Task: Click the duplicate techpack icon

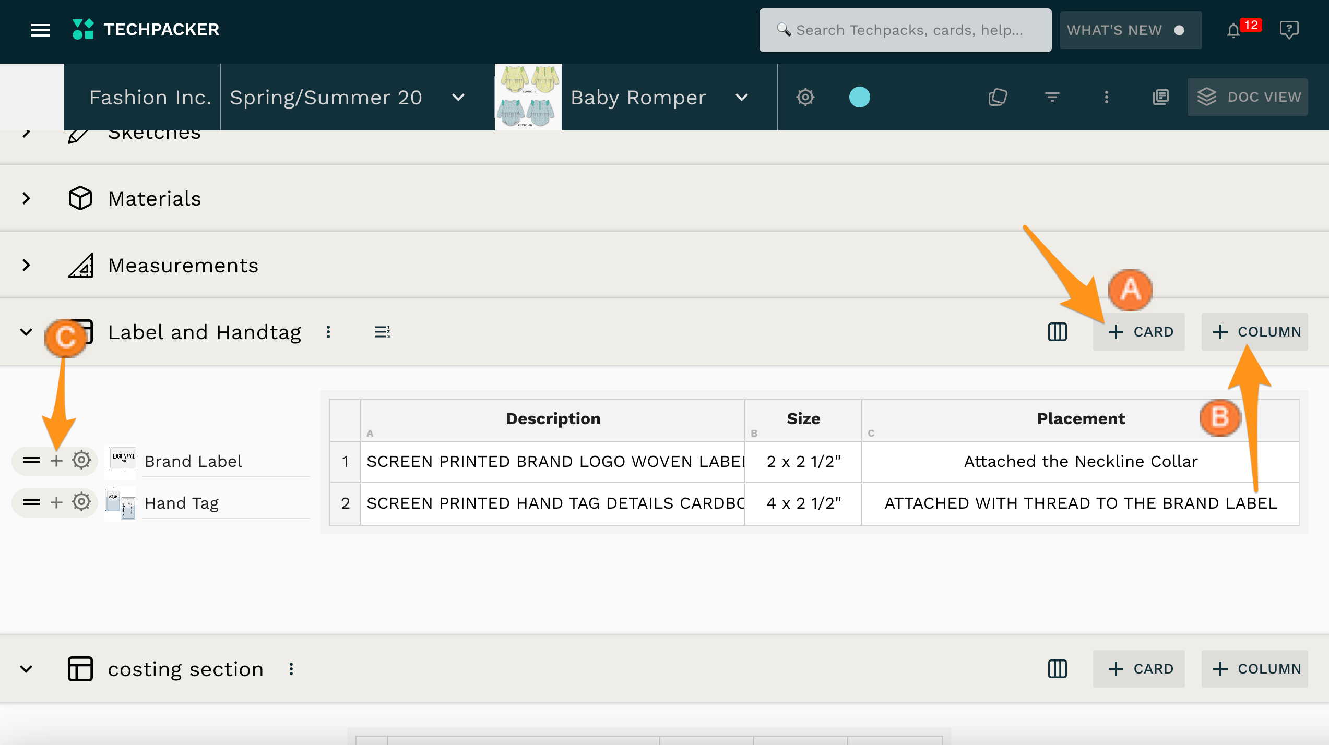Action: coord(997,97)
